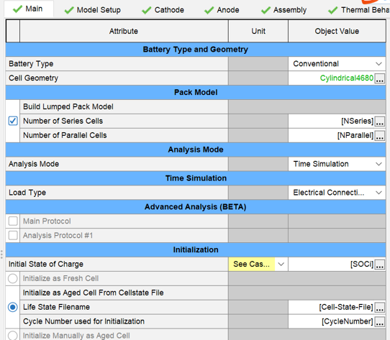
Task: Click ellipsis button for Number of Series Cells
Action: 380,121
